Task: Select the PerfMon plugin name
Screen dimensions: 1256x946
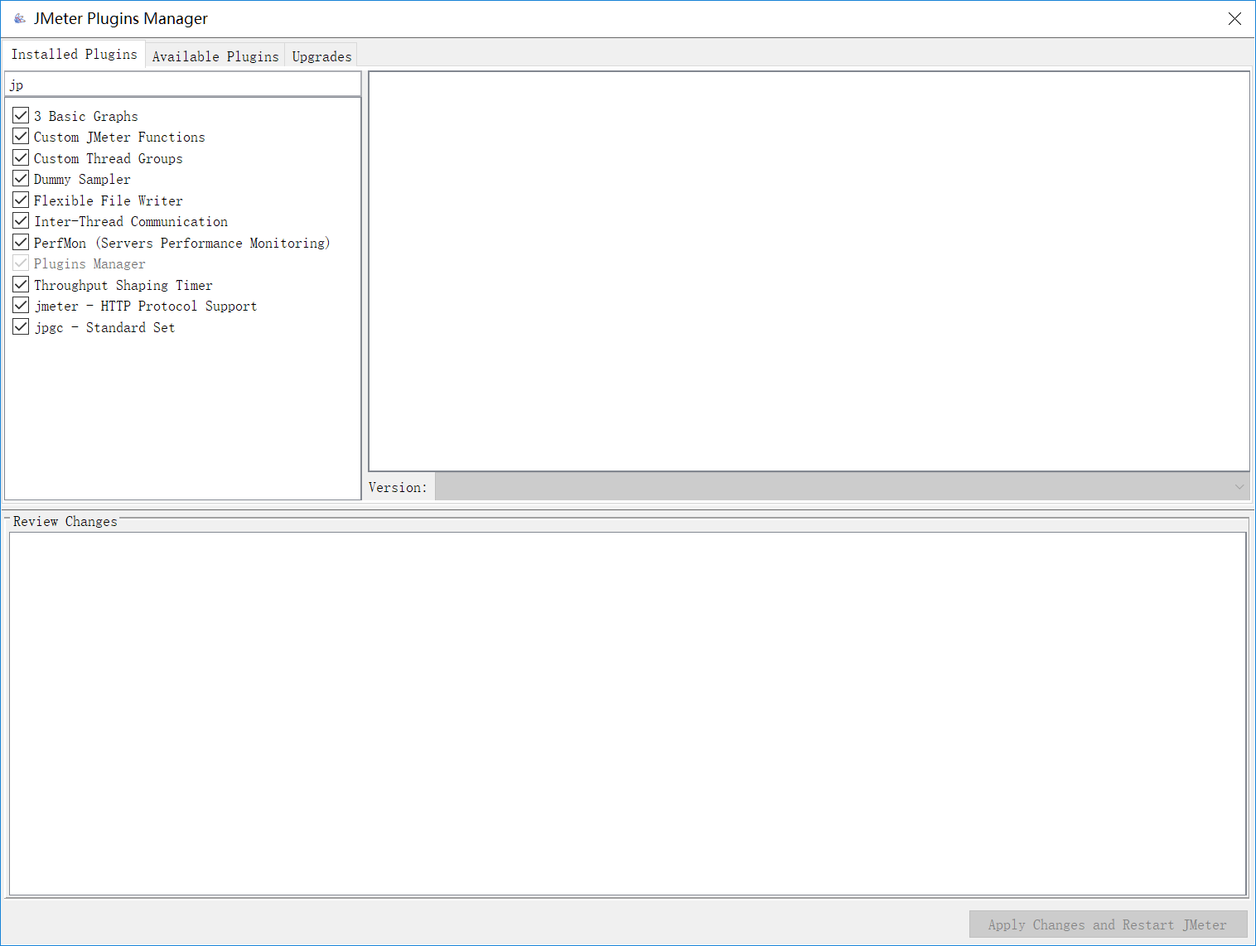Action: [x=181, y=243]
